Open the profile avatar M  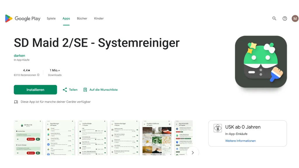click(295, 18)
